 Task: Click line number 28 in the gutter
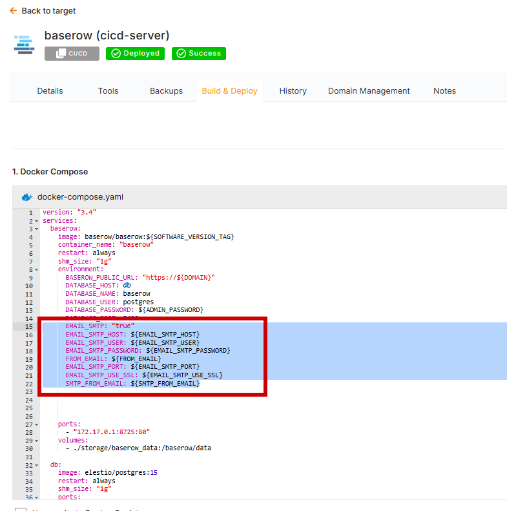(29, 433)
